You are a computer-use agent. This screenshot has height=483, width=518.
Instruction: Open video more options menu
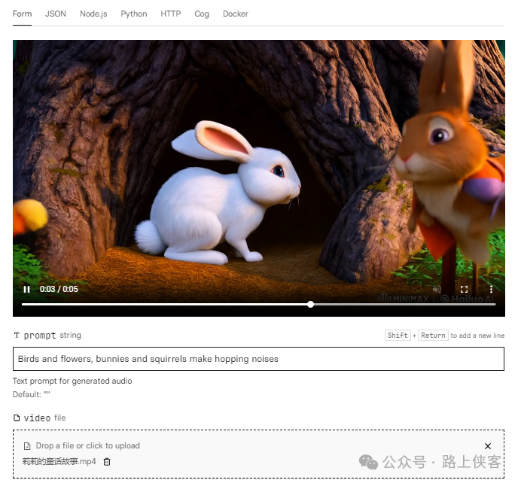coord(491,289)
